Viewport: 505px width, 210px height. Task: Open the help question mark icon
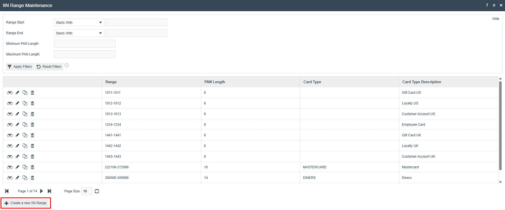click(487, 5)
